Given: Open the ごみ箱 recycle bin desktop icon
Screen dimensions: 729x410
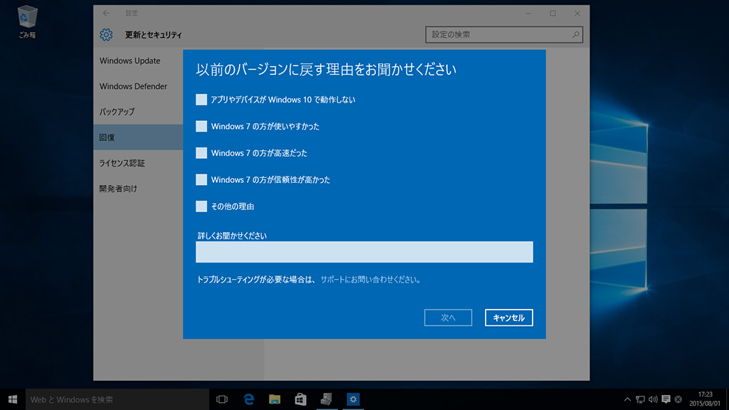Looking at the screenshot, I should [x=27, y=22].
